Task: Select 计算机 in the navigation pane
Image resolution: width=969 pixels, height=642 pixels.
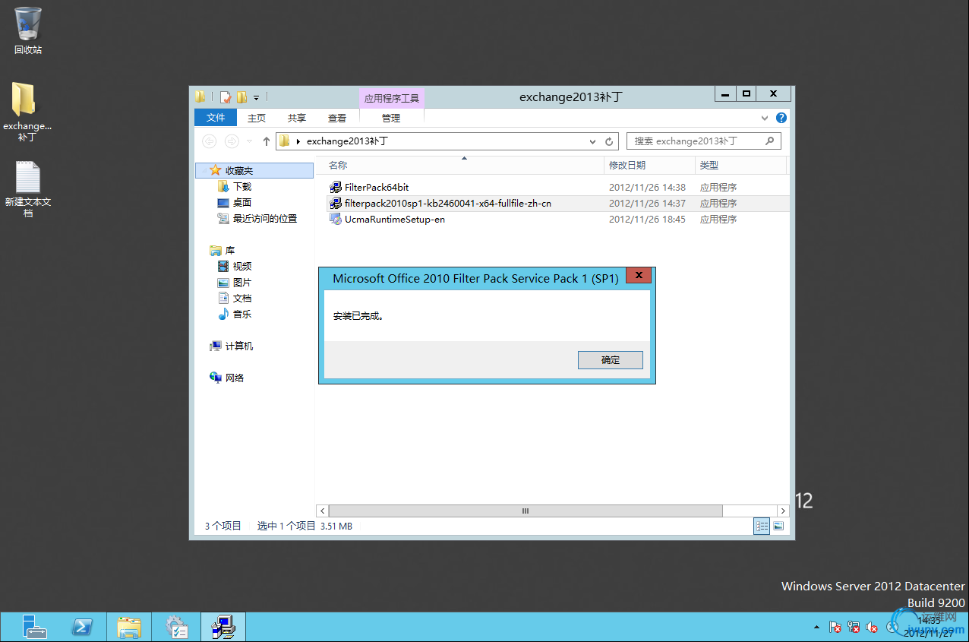Action: [239, 346]
